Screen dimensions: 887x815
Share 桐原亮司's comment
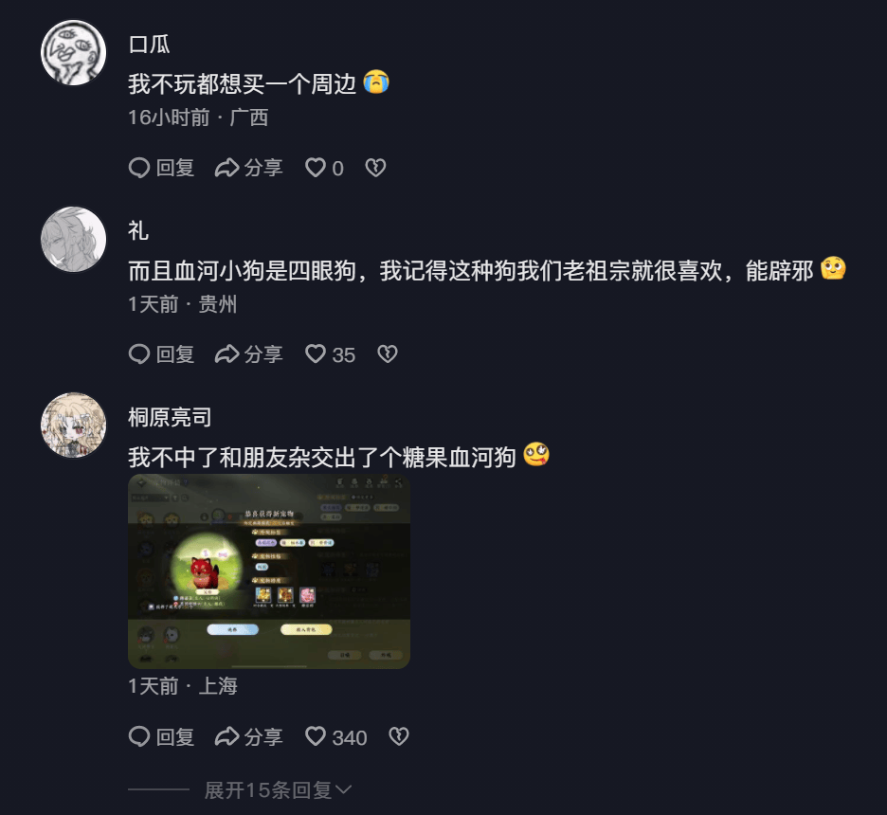click(226, 737)
